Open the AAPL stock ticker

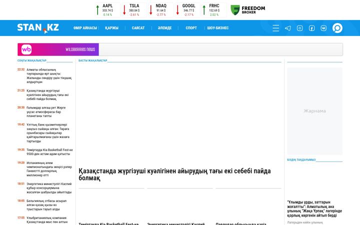tap(107, 10)
